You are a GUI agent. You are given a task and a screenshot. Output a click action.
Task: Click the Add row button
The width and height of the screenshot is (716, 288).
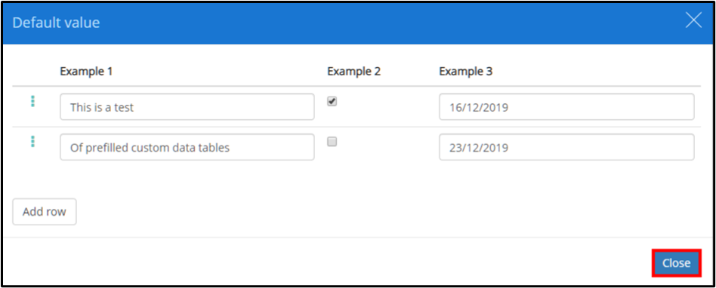point(45,212)
